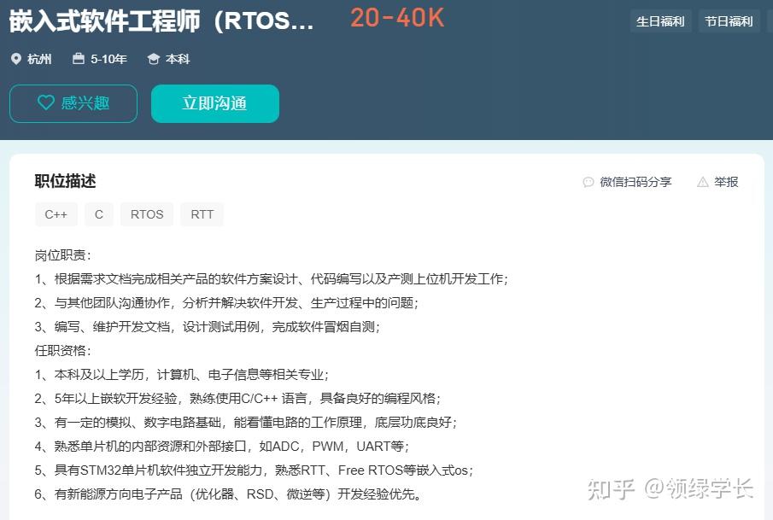
Task: Click the RTOS skill tag
Action: pyautogui.click(x=146, y=214)
